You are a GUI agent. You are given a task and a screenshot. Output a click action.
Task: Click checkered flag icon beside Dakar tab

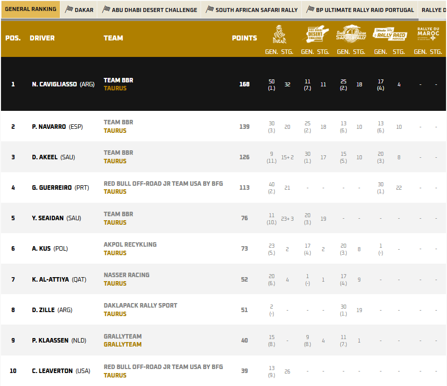[69, 9]
